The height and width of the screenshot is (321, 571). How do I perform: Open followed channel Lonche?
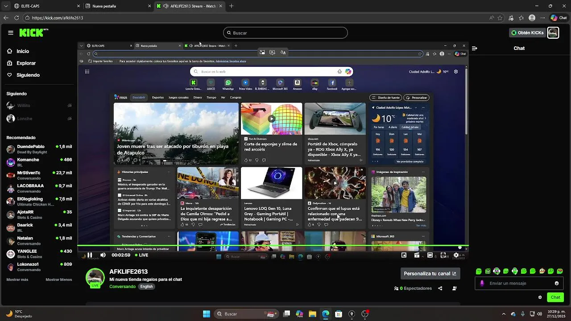[x=39, y=119]
